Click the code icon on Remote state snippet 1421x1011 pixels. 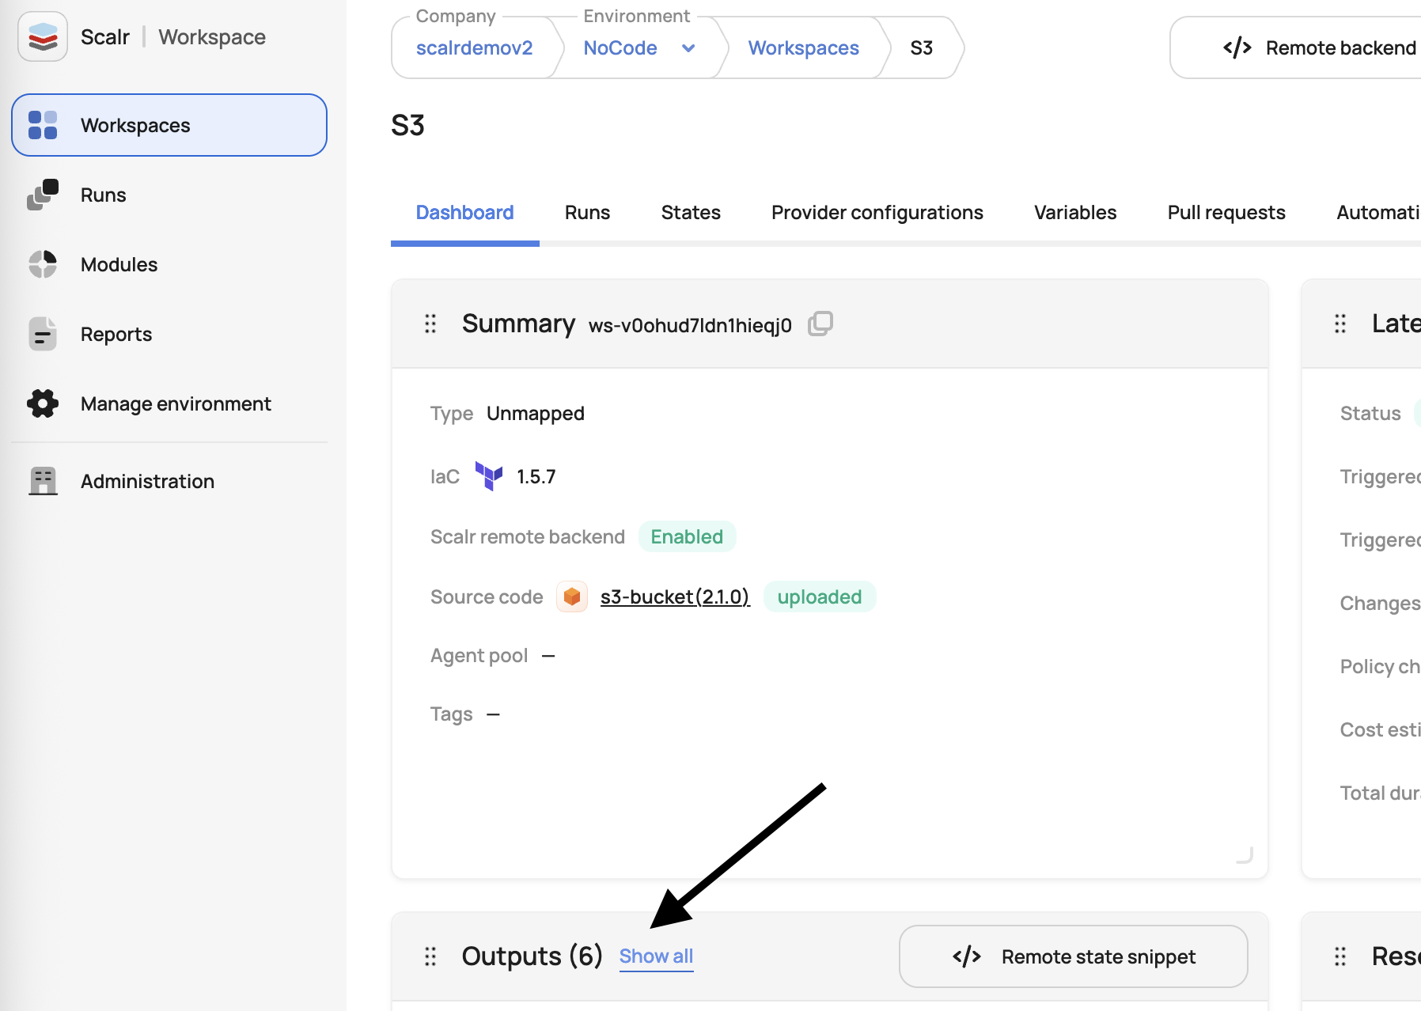[x=967, y=956]
